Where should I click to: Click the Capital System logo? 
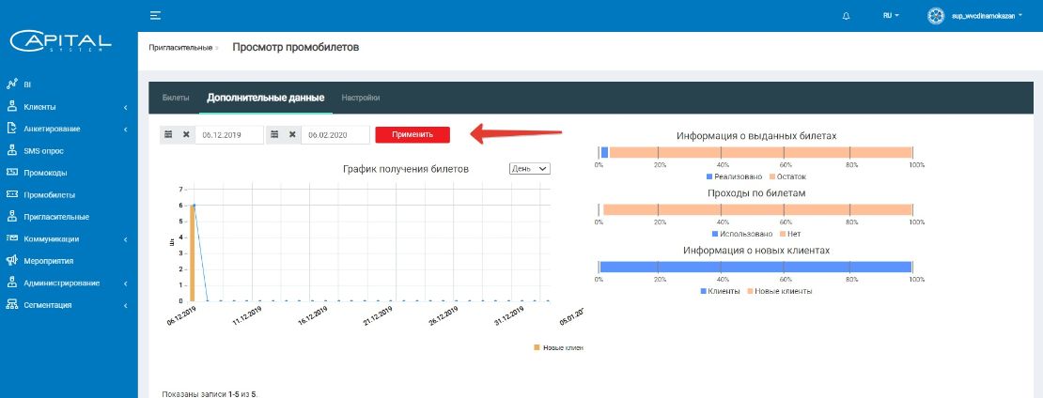60,41
